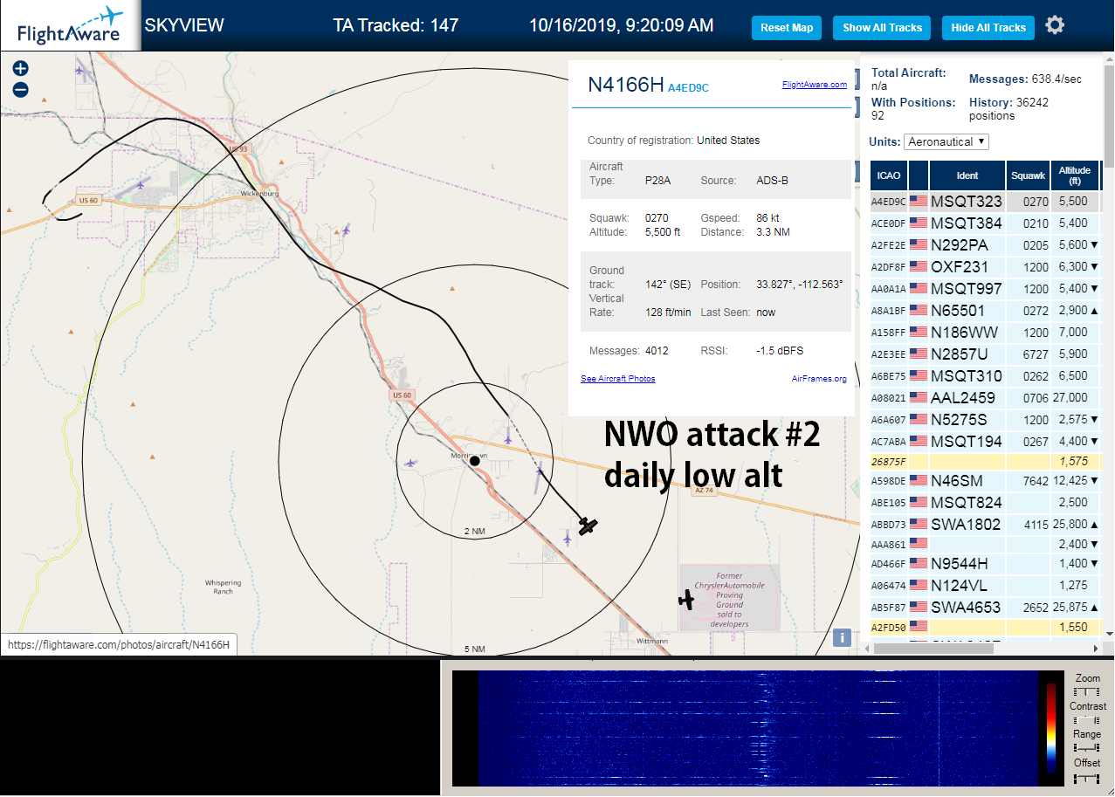Show all aircraft tracks
Image resolution: width=1115 pixels, height=797 pixels.
click(882, 28)
